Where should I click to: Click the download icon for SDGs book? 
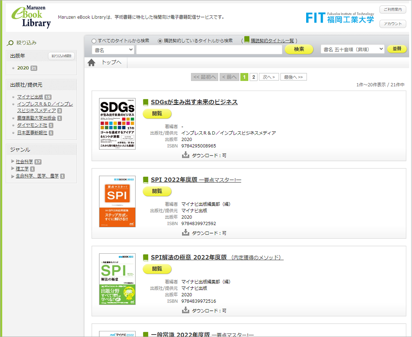[185, 155]
